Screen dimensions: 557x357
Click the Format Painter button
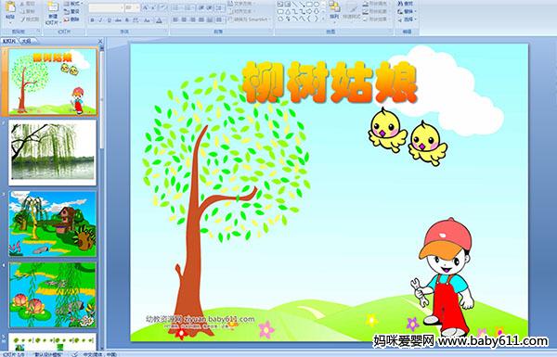[30, 19]
